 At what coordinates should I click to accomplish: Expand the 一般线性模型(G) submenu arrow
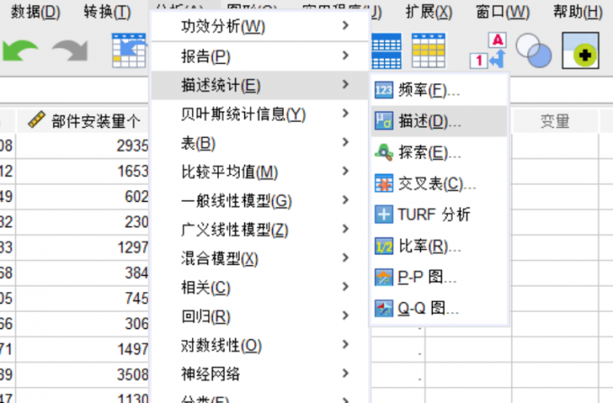345,200
